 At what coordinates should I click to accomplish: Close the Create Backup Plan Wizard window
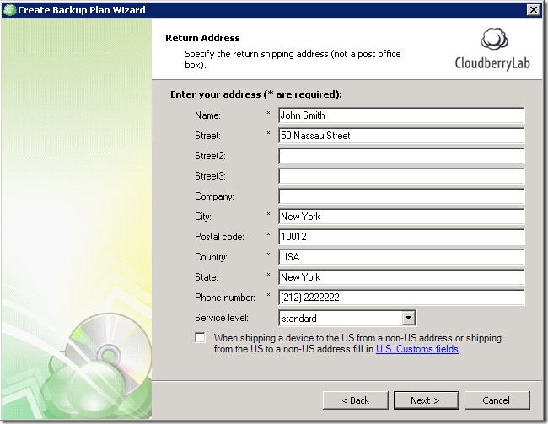(x=533, y=10)
